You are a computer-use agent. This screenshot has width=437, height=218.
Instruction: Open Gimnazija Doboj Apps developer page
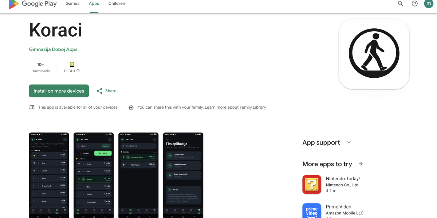point(53,49)
